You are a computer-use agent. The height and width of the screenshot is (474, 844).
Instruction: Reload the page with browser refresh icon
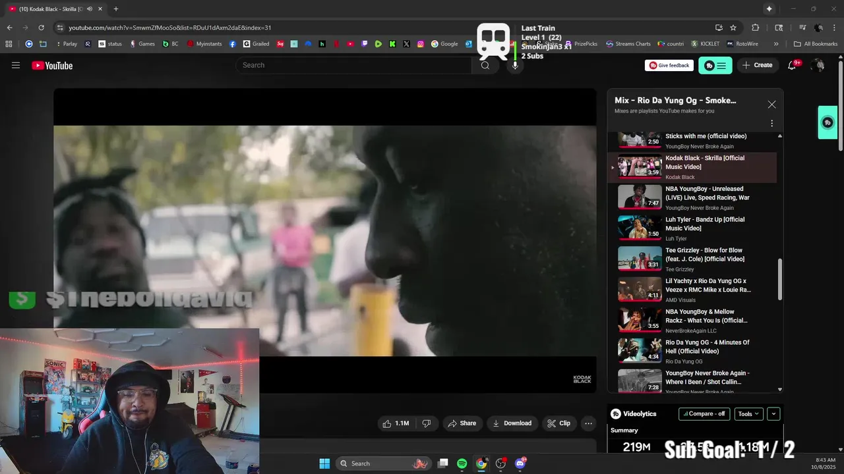pyautogui.click(x=41, y=28)
